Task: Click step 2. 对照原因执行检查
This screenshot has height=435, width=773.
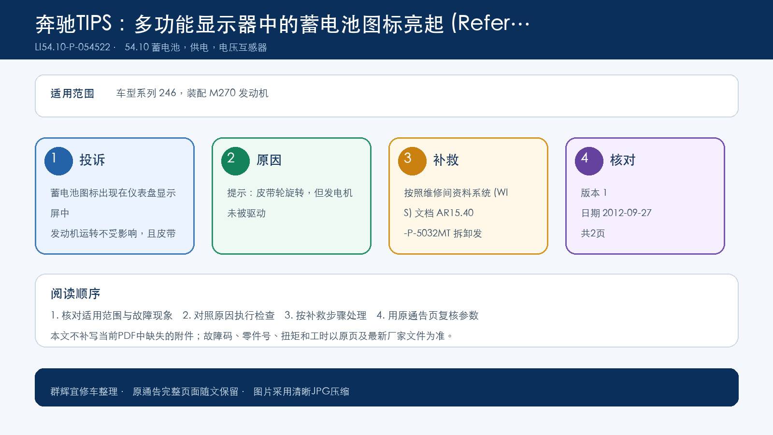Action: click(x=229, y=316)
